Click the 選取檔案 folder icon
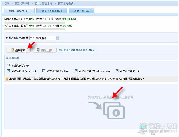 (12, 50)
